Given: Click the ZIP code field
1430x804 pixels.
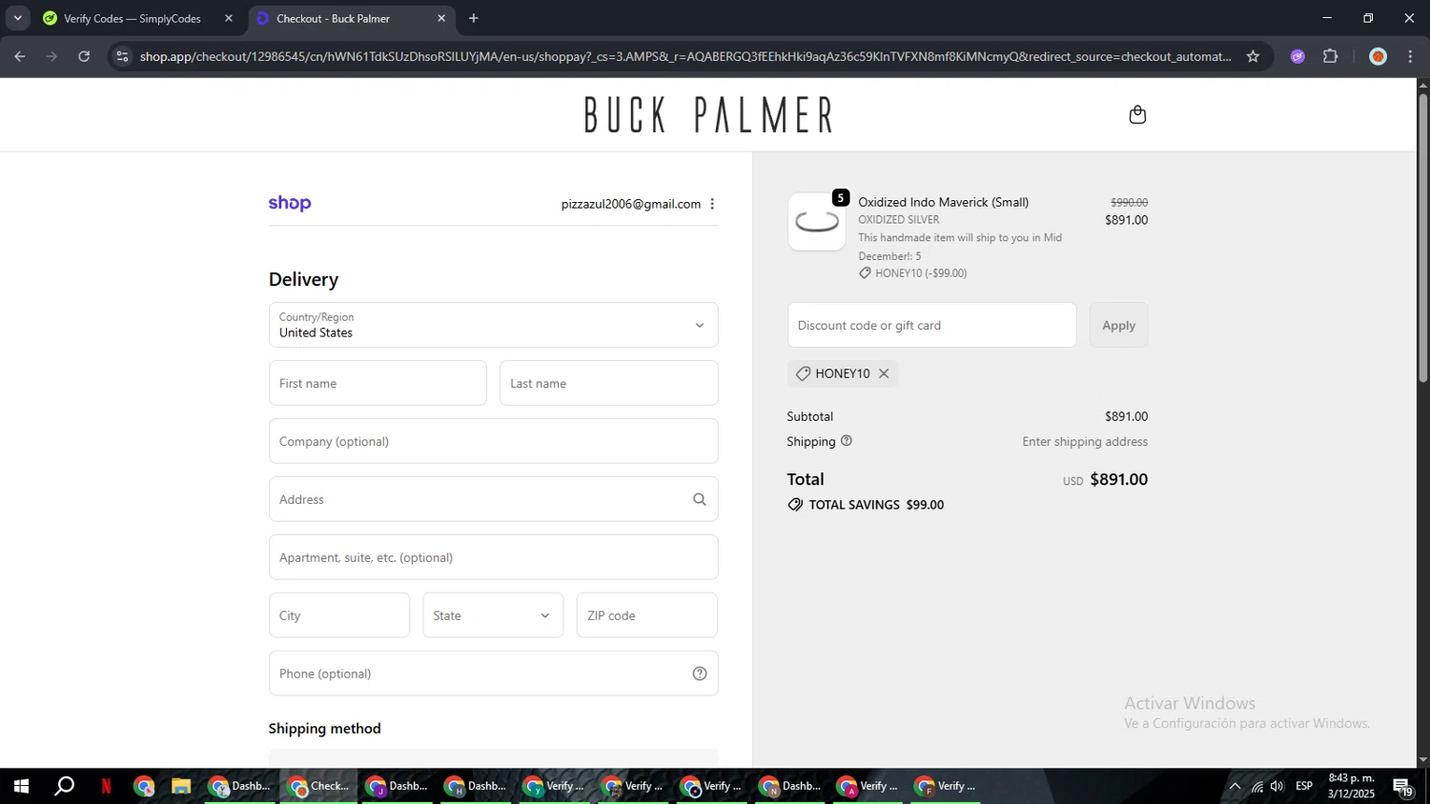Looking at the screenshot, I should (646, 615).
